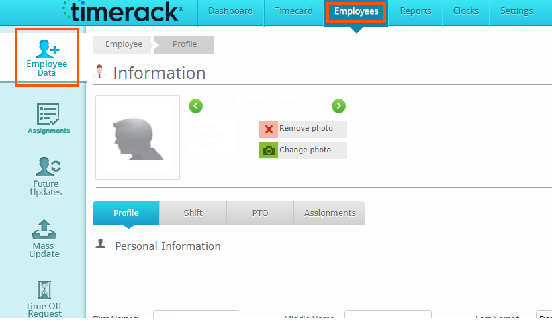
Task: Open the Employee Data sidebar icon
Action: pos(47,49)
